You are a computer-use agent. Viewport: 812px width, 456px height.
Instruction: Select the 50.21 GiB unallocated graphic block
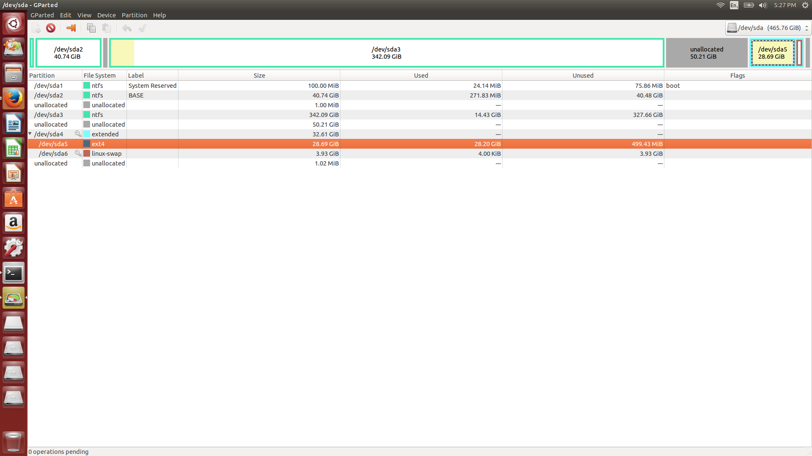tap(706, 53)
